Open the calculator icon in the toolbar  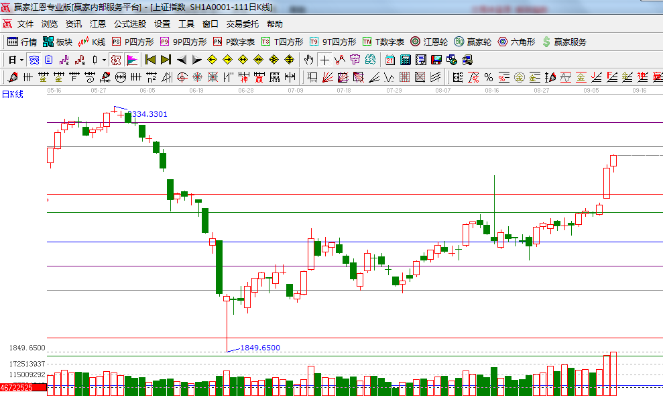pyautogui.click(x=405, y=60)
